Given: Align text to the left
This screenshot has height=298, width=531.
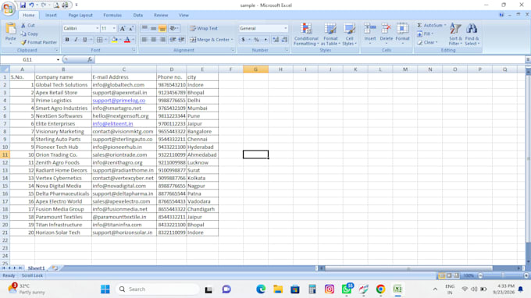Looking at the screenshot, I should click(x=144, y=40).
